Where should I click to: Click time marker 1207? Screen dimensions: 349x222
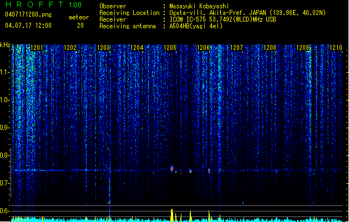click(236, 48)
